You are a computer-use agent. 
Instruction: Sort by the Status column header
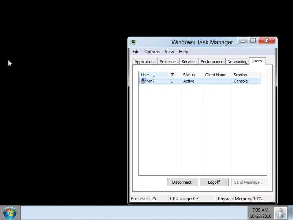(x=192, y=75)
